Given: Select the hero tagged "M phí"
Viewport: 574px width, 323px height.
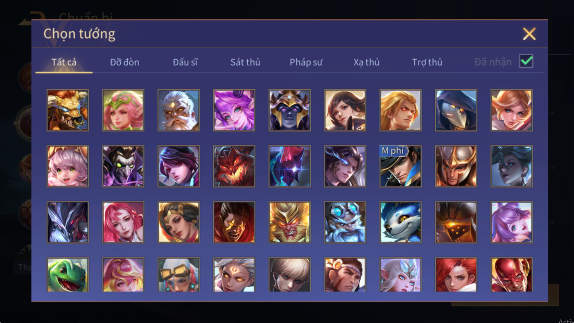Looking at the screenshot, I should point(401,166).
